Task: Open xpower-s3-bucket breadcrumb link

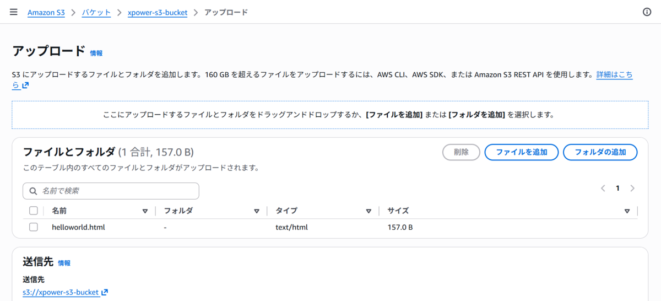Action: (x=158, y=12)
